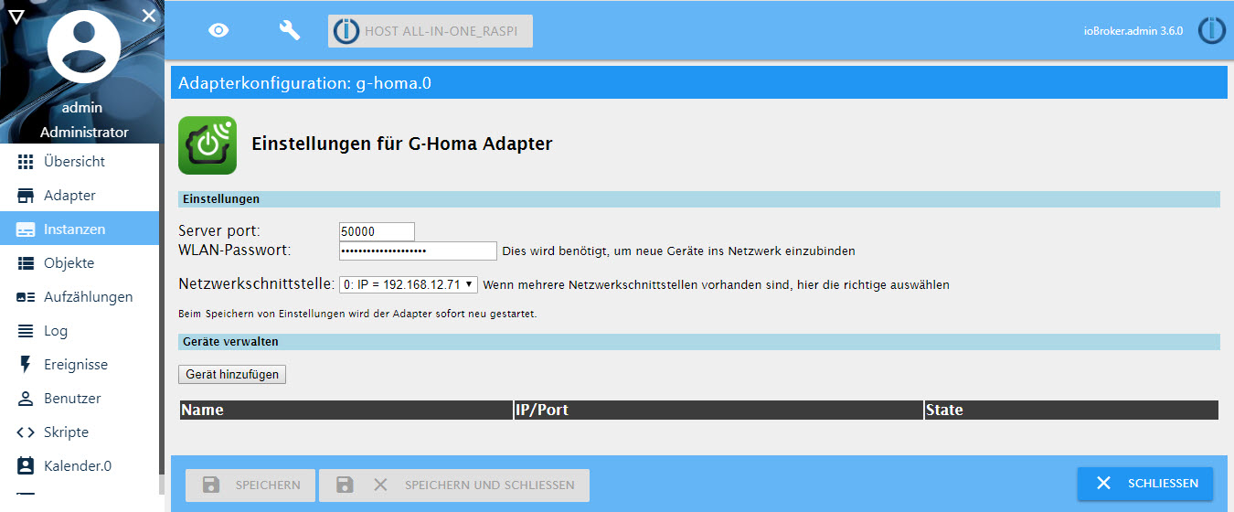Click the Aufzählungen icon
Image resolution: width=1234 pixels, height=512 pixels.
(26, 297)
